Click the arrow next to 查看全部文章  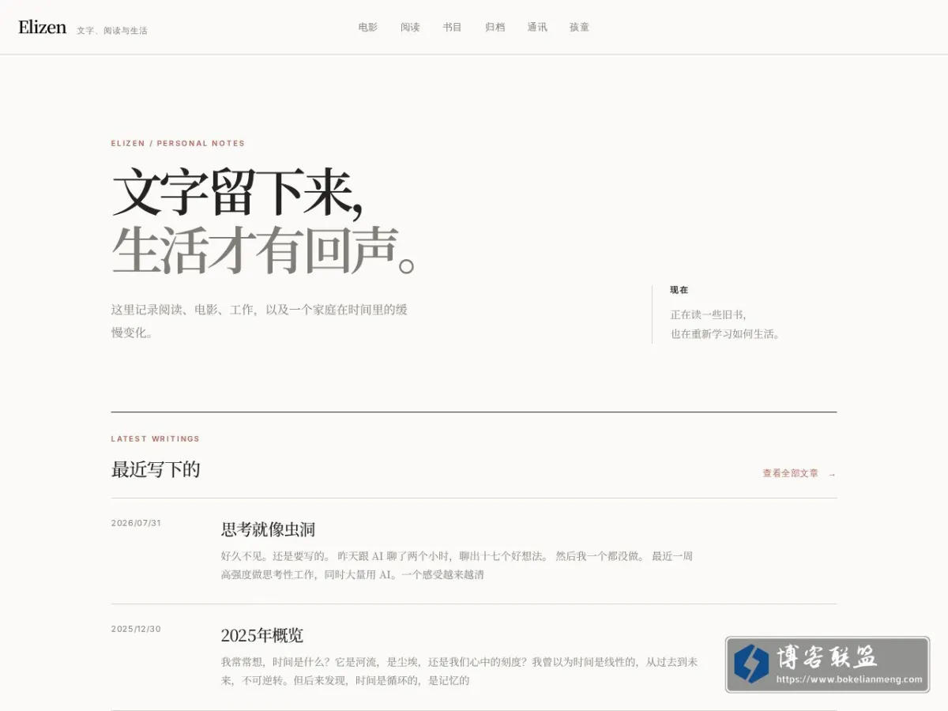832,474
